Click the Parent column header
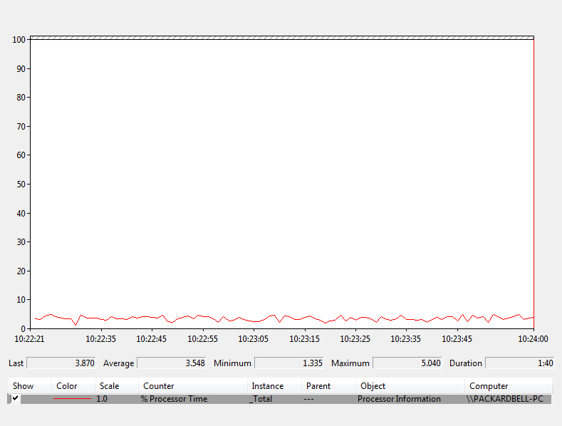Viewport: 562px width, 426px height. [318, 385]
